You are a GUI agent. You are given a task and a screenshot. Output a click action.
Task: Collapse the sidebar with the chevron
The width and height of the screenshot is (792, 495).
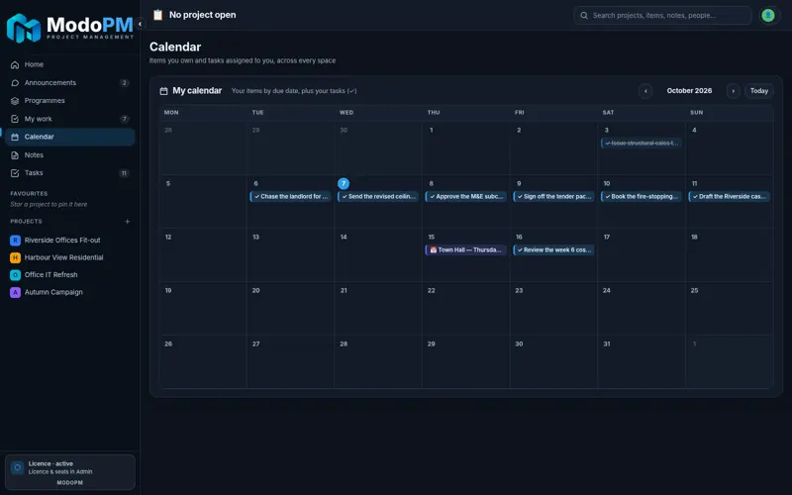click(x=140, y=24)
